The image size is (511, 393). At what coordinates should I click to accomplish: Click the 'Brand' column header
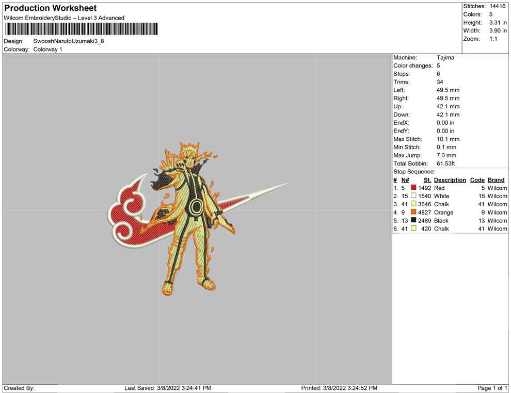[496, 179]
